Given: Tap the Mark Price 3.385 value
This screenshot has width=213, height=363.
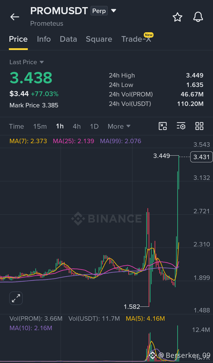Looking at the screenshot, I should tap(50, 105).
